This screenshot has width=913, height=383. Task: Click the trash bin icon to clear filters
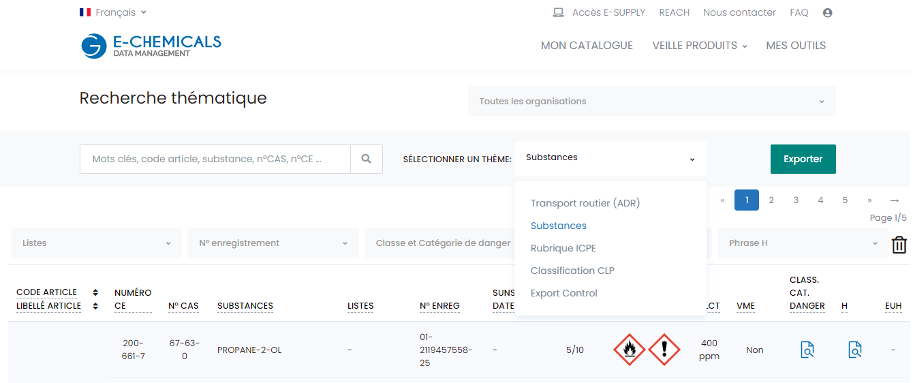(899, 245)
